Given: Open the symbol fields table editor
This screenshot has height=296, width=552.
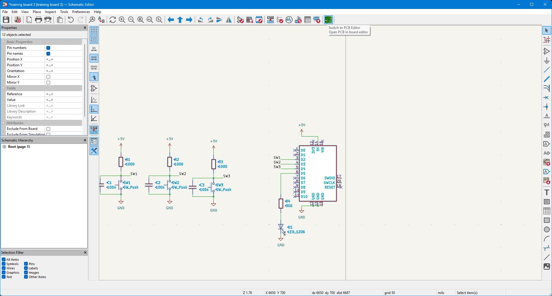Looking at the screenshot, I should pyautogui.click(x=308, y=20).
